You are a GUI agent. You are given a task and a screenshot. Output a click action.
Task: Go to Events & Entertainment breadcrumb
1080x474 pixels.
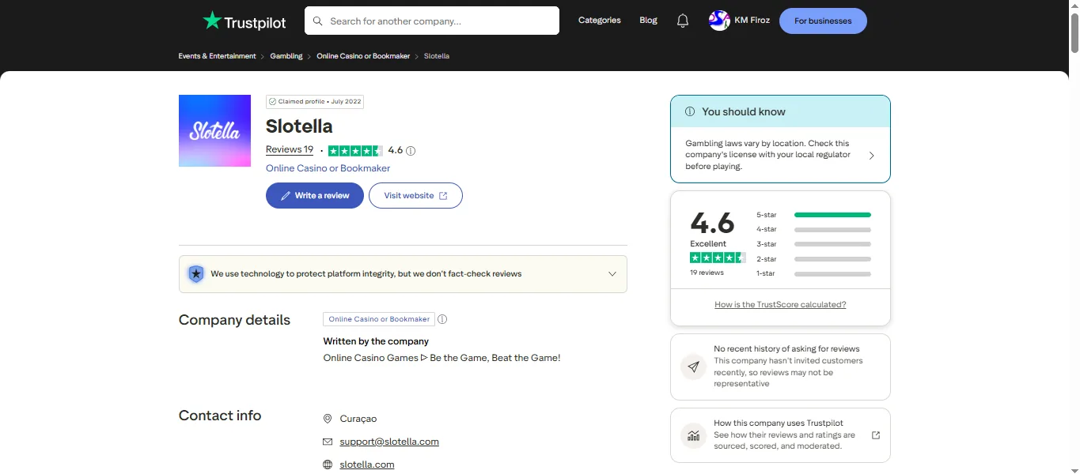point(217,56)
